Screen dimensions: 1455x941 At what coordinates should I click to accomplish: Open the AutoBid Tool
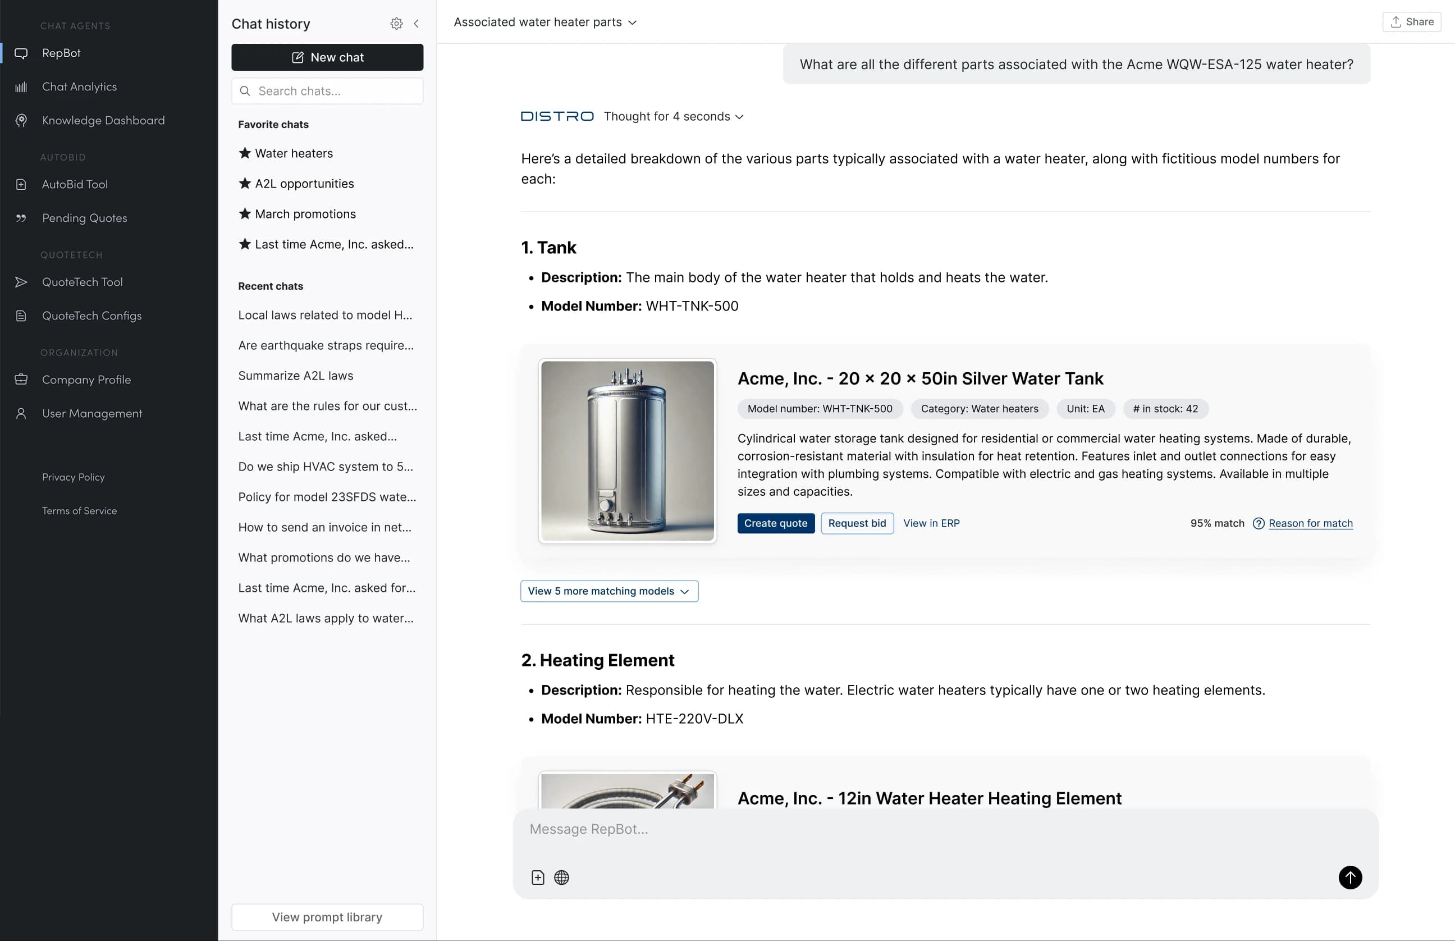(x=75, y=184)
